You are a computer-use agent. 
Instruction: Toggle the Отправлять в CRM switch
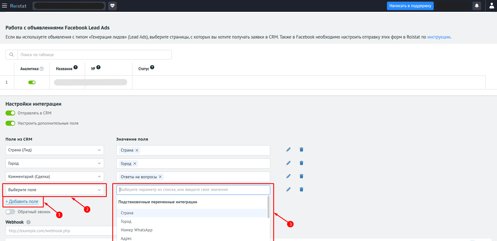[x=10, y=113]
